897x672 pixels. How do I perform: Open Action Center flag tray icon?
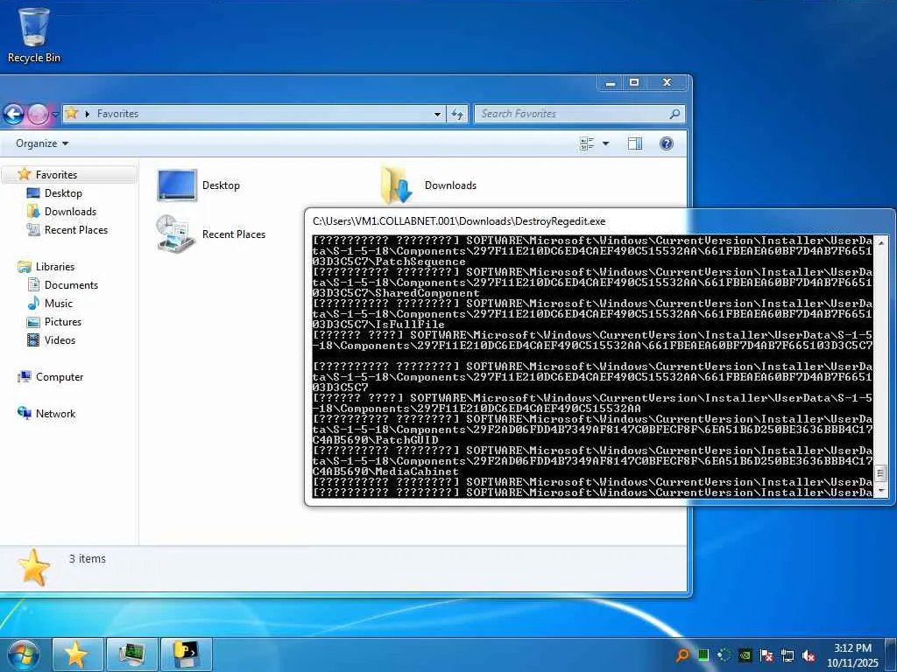click(x=766, y=655)
